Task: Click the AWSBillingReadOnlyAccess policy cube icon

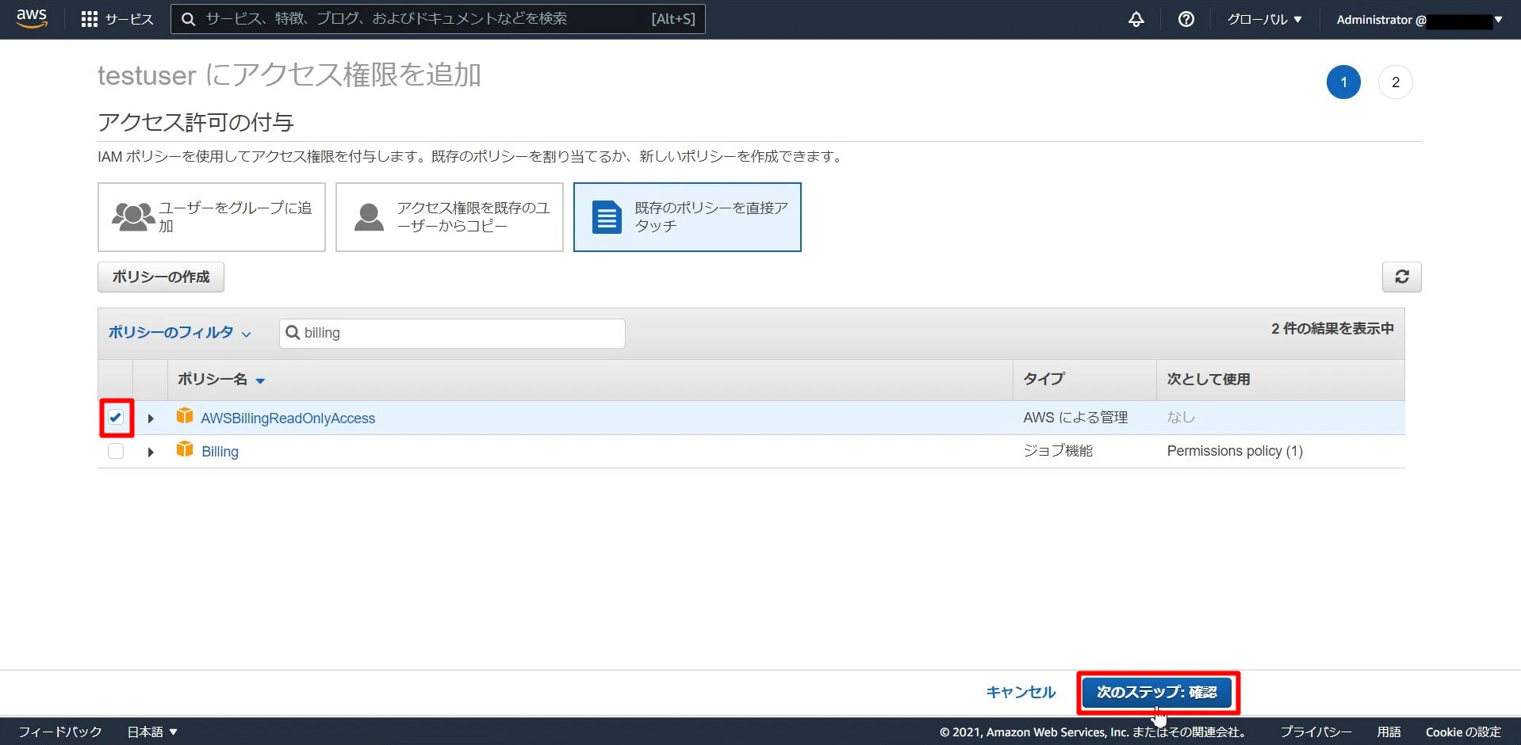Action: (x=185, y=416)
